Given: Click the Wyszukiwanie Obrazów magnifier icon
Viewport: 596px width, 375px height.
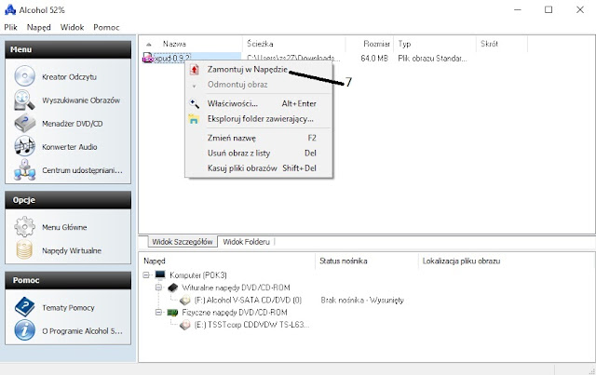Looking at the screenshot, I should (25, 100).
